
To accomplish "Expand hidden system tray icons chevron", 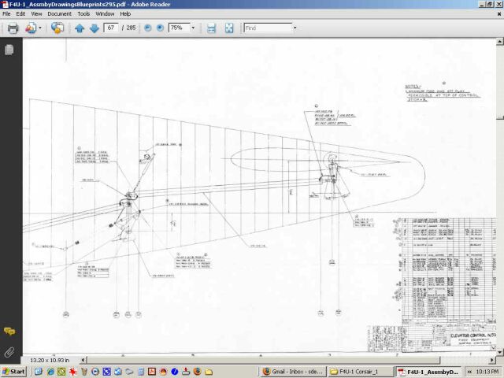I will coord(469,372).
